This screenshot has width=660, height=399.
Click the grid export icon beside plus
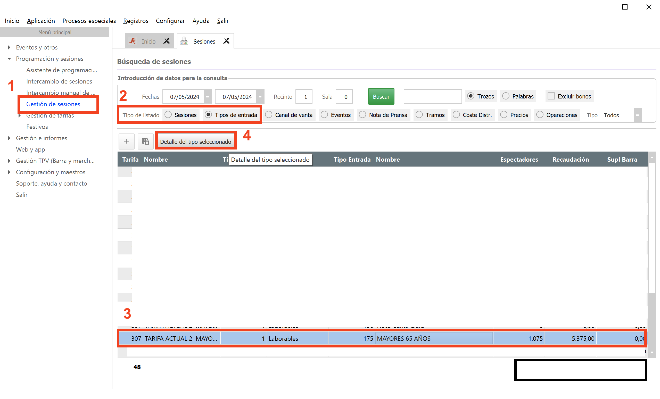(x=145, y=142)
